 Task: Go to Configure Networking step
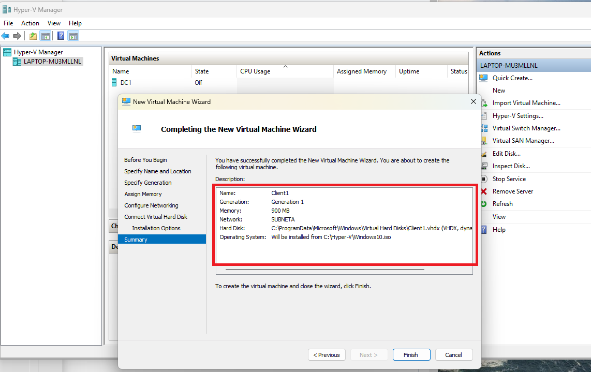[x=151, y=205]
